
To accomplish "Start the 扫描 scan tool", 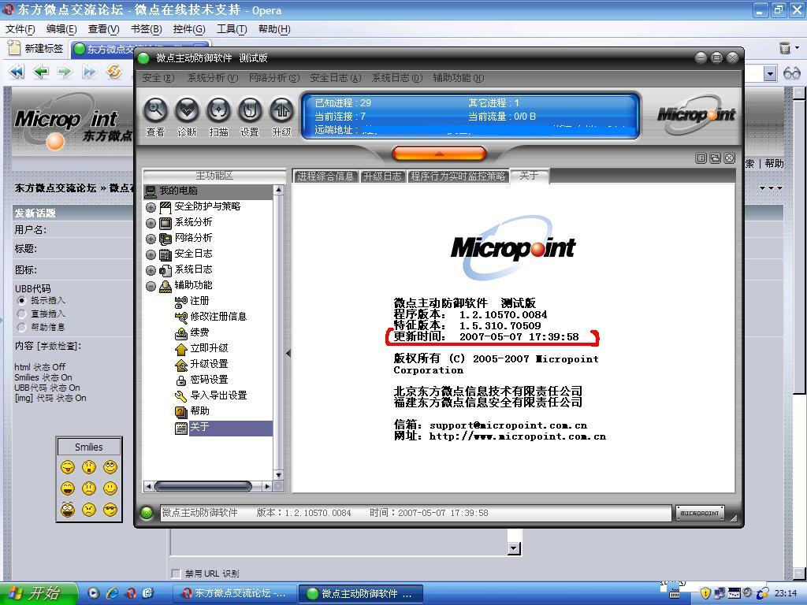I will 219,110.
